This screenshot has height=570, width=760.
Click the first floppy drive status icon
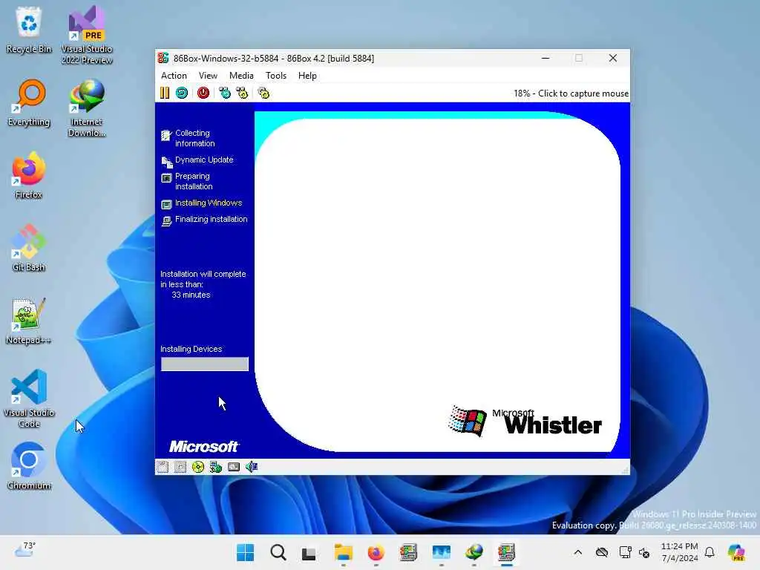(x=163, y=467)
